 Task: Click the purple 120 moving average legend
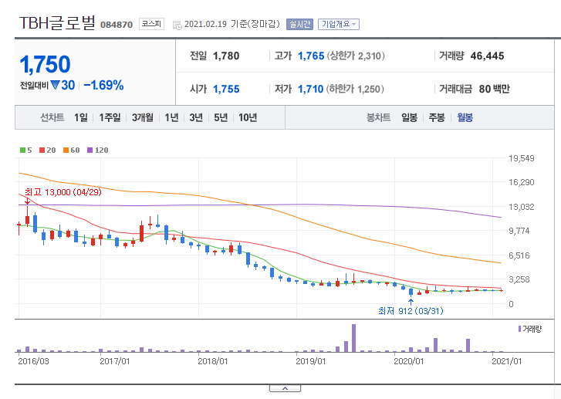pos(98,150)
